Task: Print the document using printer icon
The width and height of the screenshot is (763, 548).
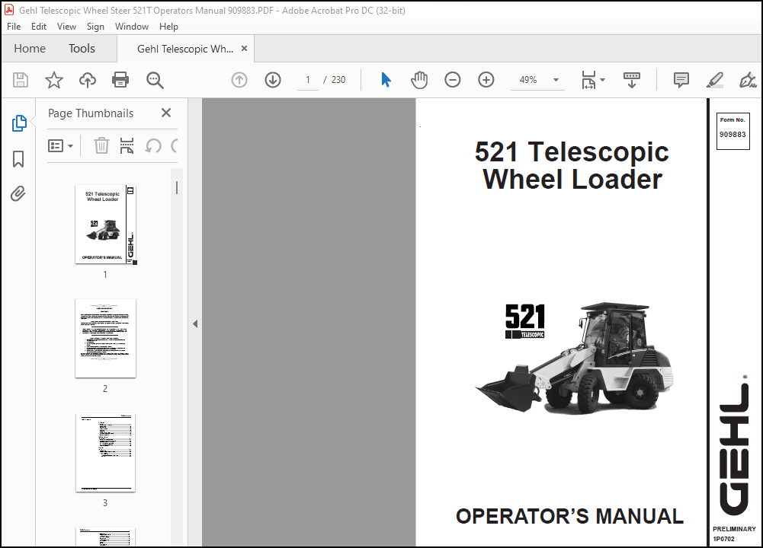Action: coord(120,80)
